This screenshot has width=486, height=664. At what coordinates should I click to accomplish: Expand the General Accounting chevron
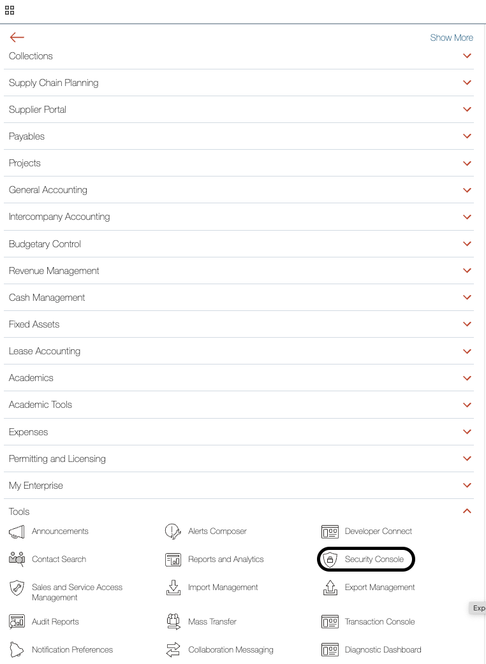(x=467, y=190)
